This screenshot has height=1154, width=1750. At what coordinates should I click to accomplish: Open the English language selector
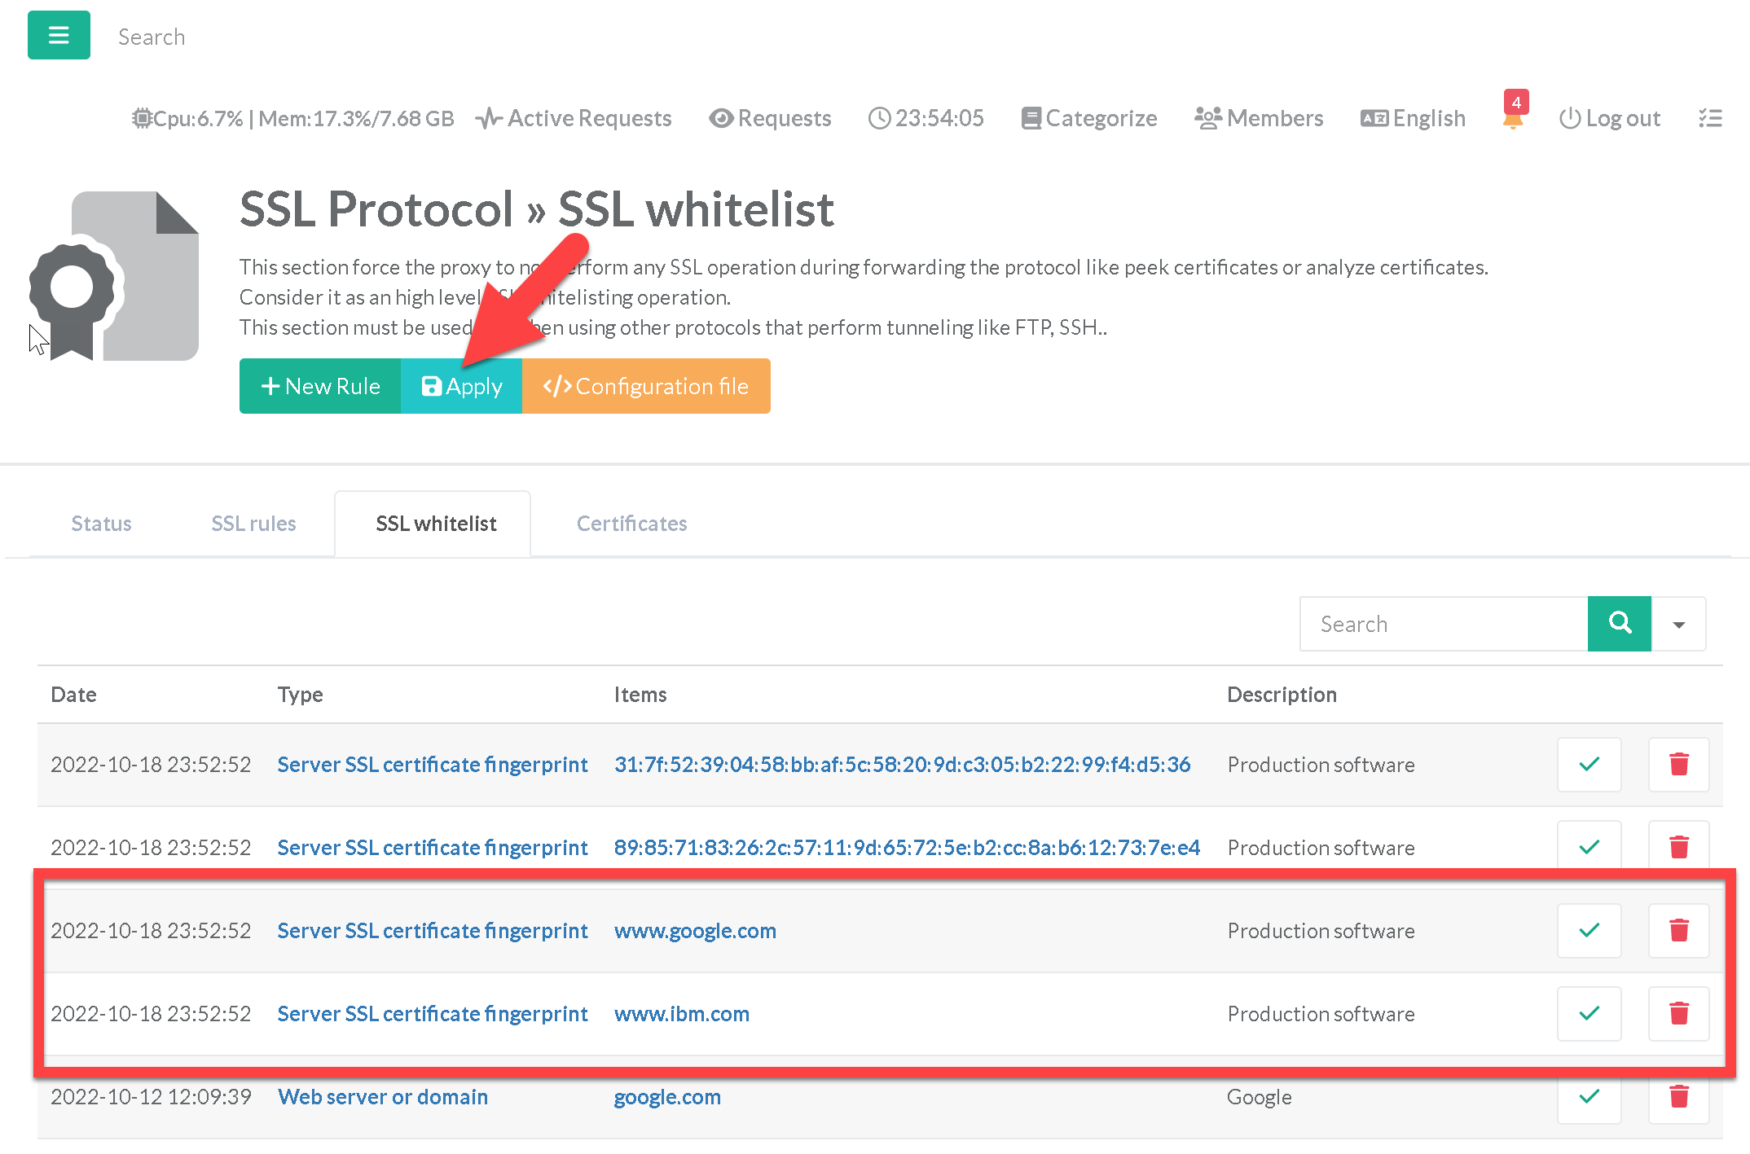[x=1414, y=119]
